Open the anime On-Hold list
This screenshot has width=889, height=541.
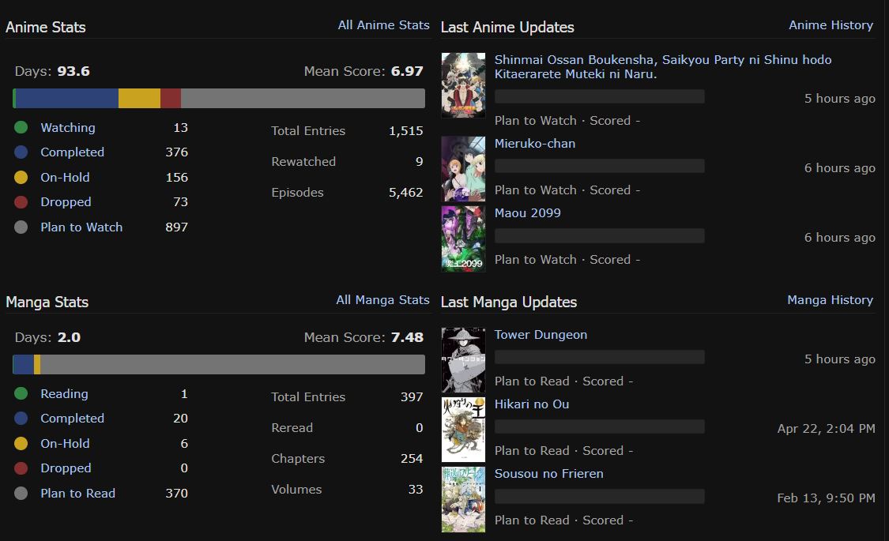tap(65, 178)
